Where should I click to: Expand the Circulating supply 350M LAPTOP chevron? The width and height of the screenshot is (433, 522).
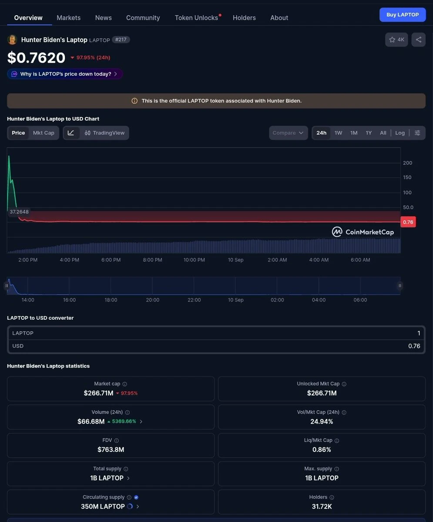(138, 506)
